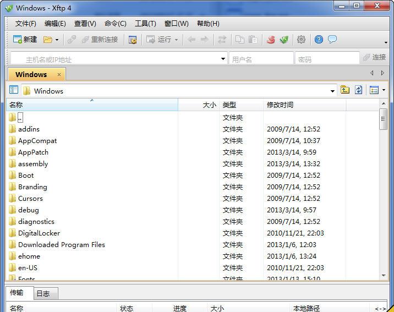The width and height of the screenshot is (394, 312).
Task: Click the transfer right arrow icon
Action: (x=204, y=40)
